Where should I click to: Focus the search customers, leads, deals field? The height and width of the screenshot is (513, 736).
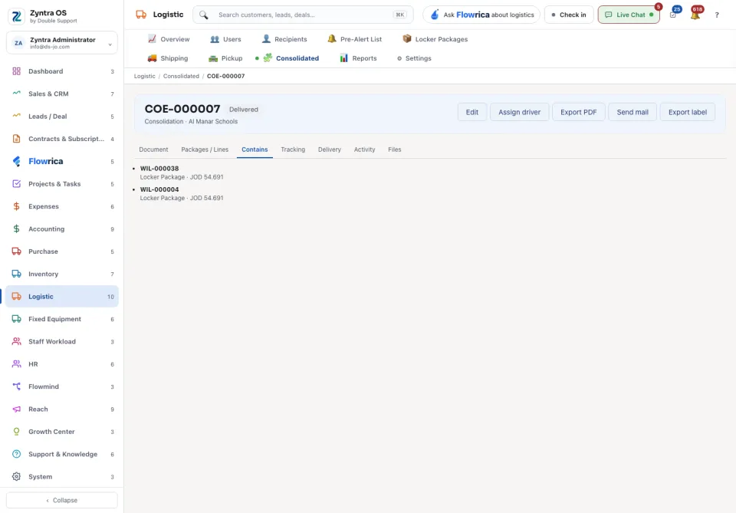pos(304,15)
